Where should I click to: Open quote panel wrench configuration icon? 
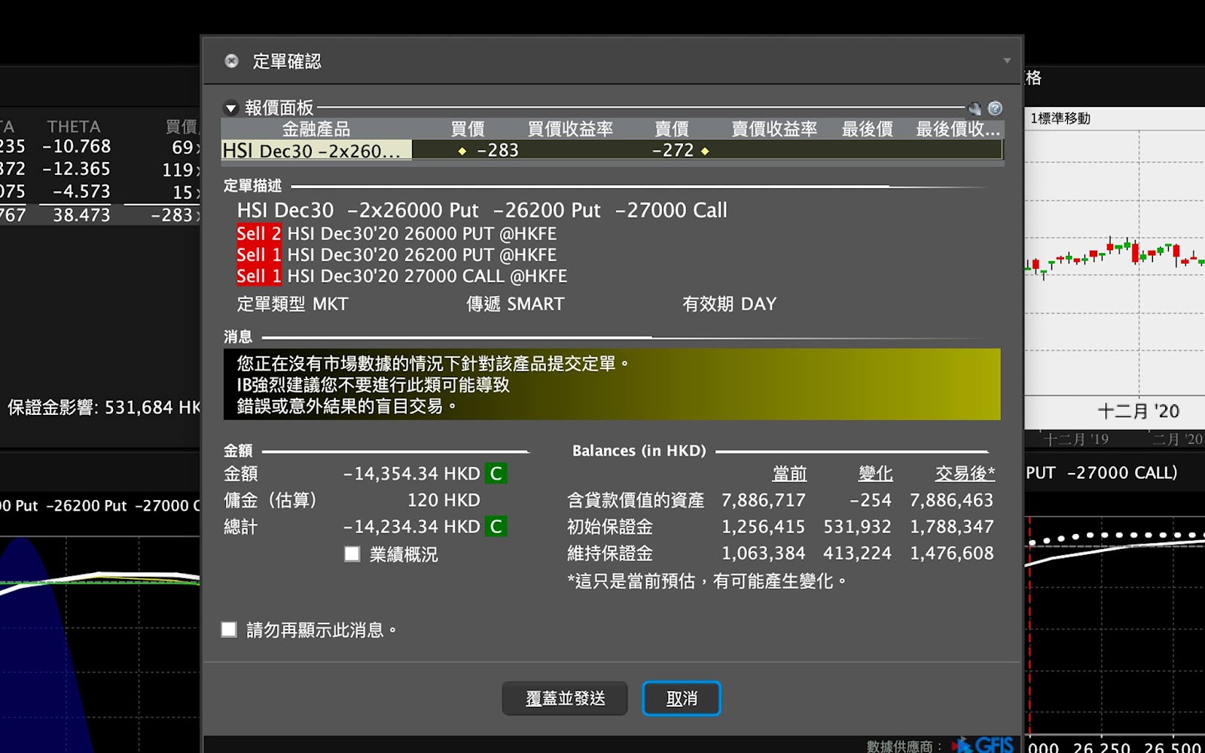975,108
